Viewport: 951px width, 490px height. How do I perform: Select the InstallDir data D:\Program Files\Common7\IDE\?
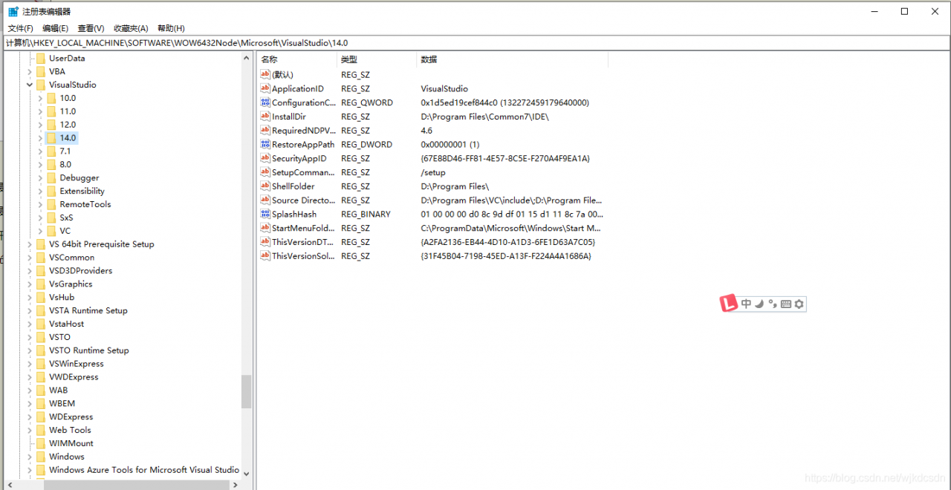484,117
